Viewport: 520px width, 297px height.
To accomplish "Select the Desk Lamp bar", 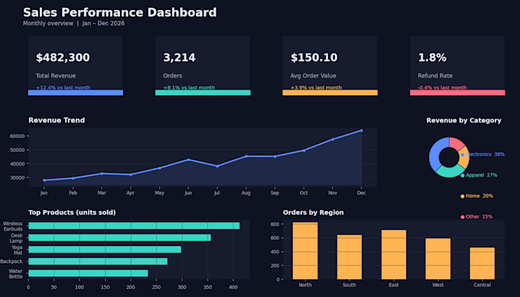I will (120, 237).
